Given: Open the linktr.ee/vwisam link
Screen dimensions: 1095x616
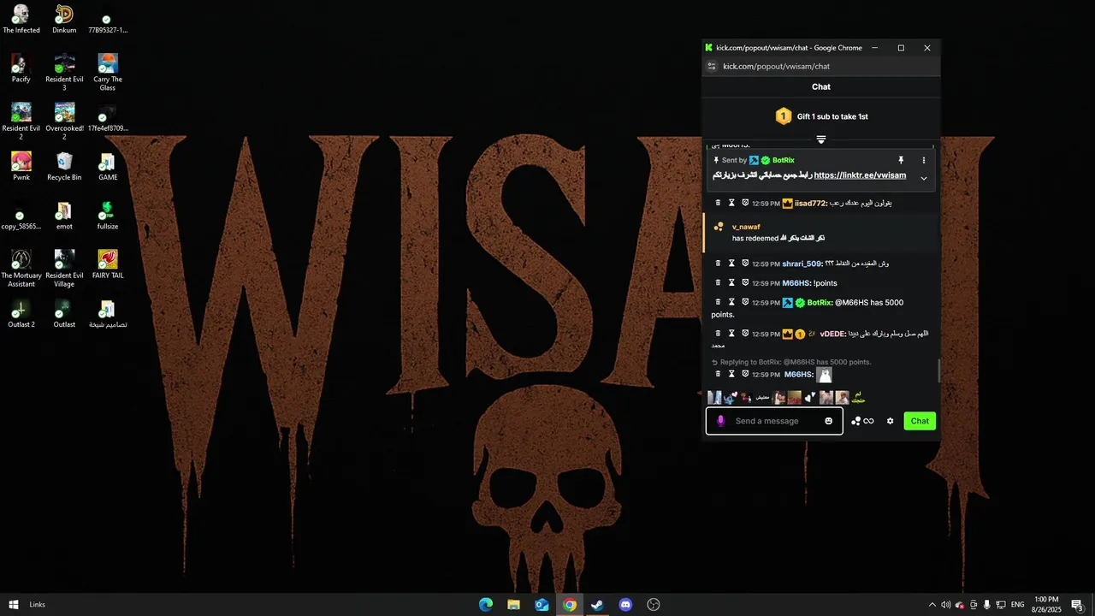Looking at the screenshot, I should click(860, 175).
